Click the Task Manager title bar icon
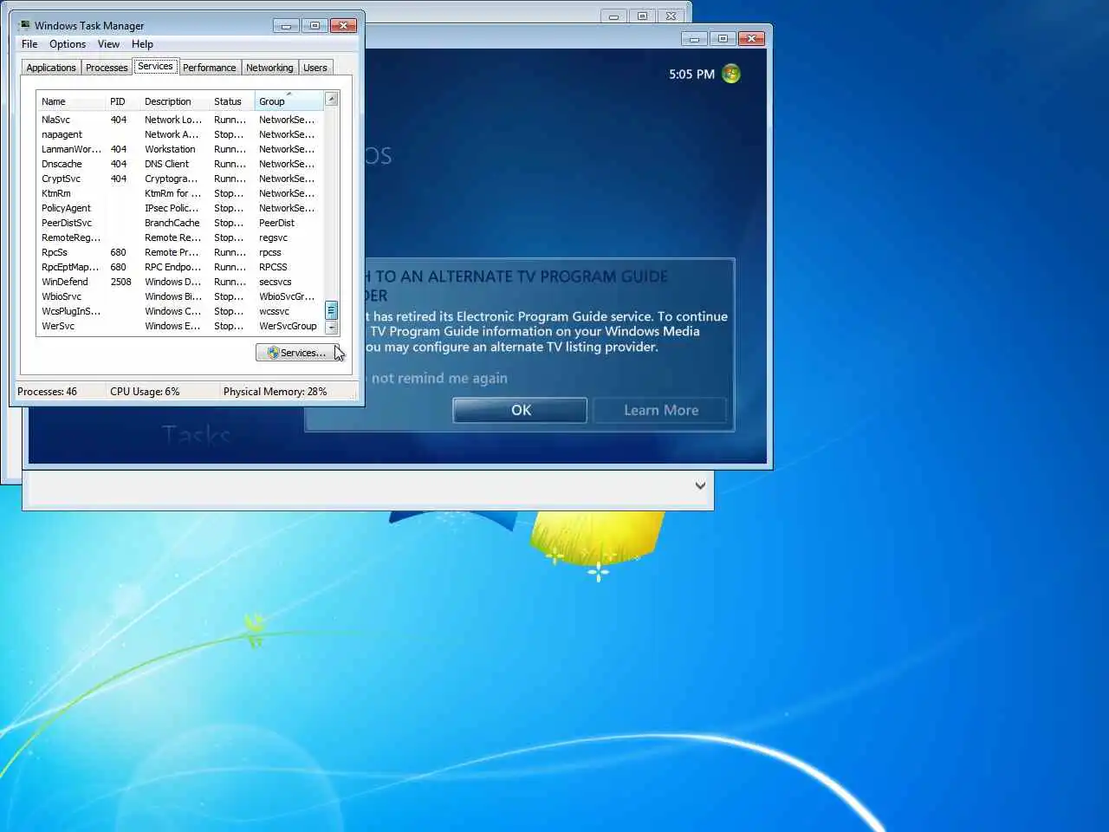The width and height of the screenshot is (1109, 832). tap(24, 25)
